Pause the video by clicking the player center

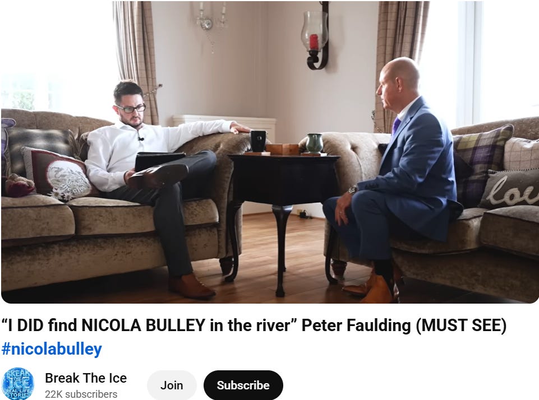[x=269, y=152]
